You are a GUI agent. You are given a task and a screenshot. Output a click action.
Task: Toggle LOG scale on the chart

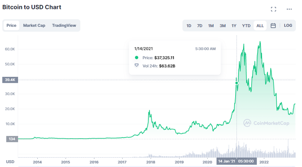(x=288, y=26)
